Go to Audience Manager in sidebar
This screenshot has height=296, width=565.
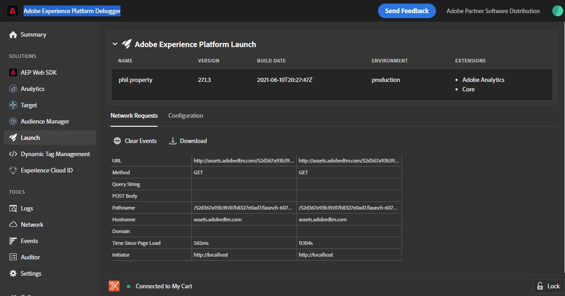coord(45,121)
